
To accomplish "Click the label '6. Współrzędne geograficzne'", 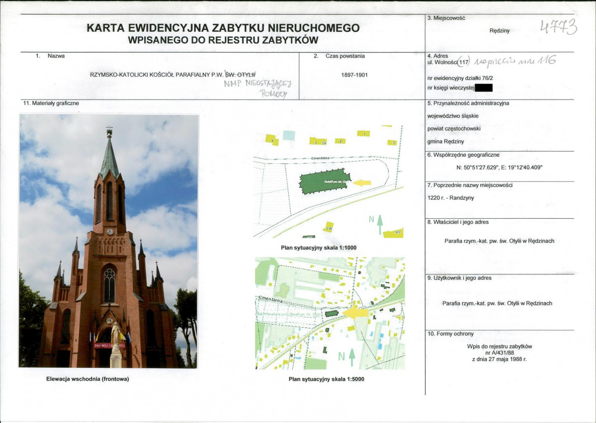I will pos(463,155).
